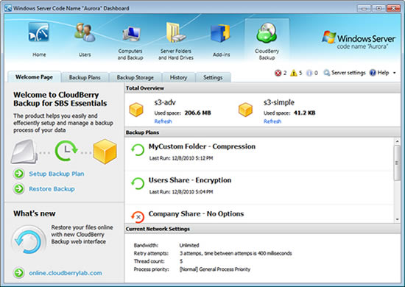This screenshot has width=405, height=287.
Task: Open the Users section icon
Action: pyautogui.click(x=85, y=32)
